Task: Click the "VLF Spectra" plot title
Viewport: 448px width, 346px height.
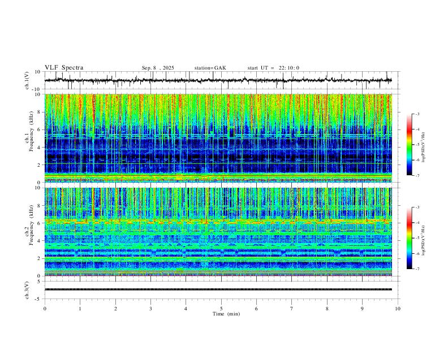Action: [x=64, y=68]
